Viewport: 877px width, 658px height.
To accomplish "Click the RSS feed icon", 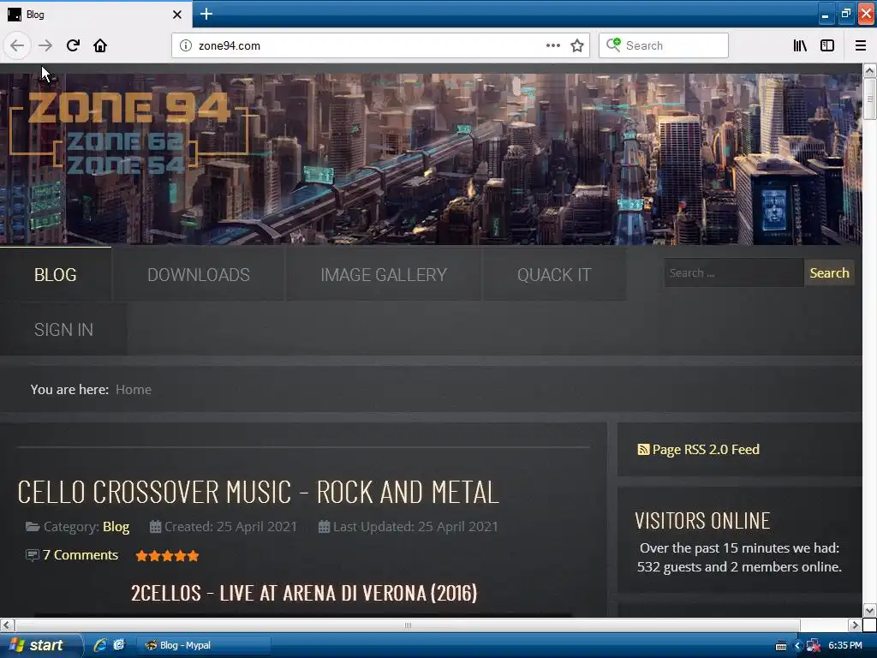I will click(643, 449).
